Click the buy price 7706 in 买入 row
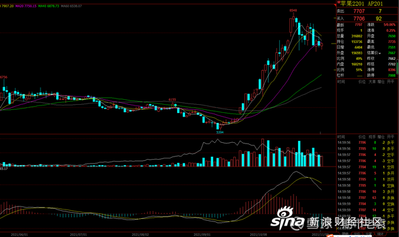The height and width of the screenshot is (237, 399). 359,19
